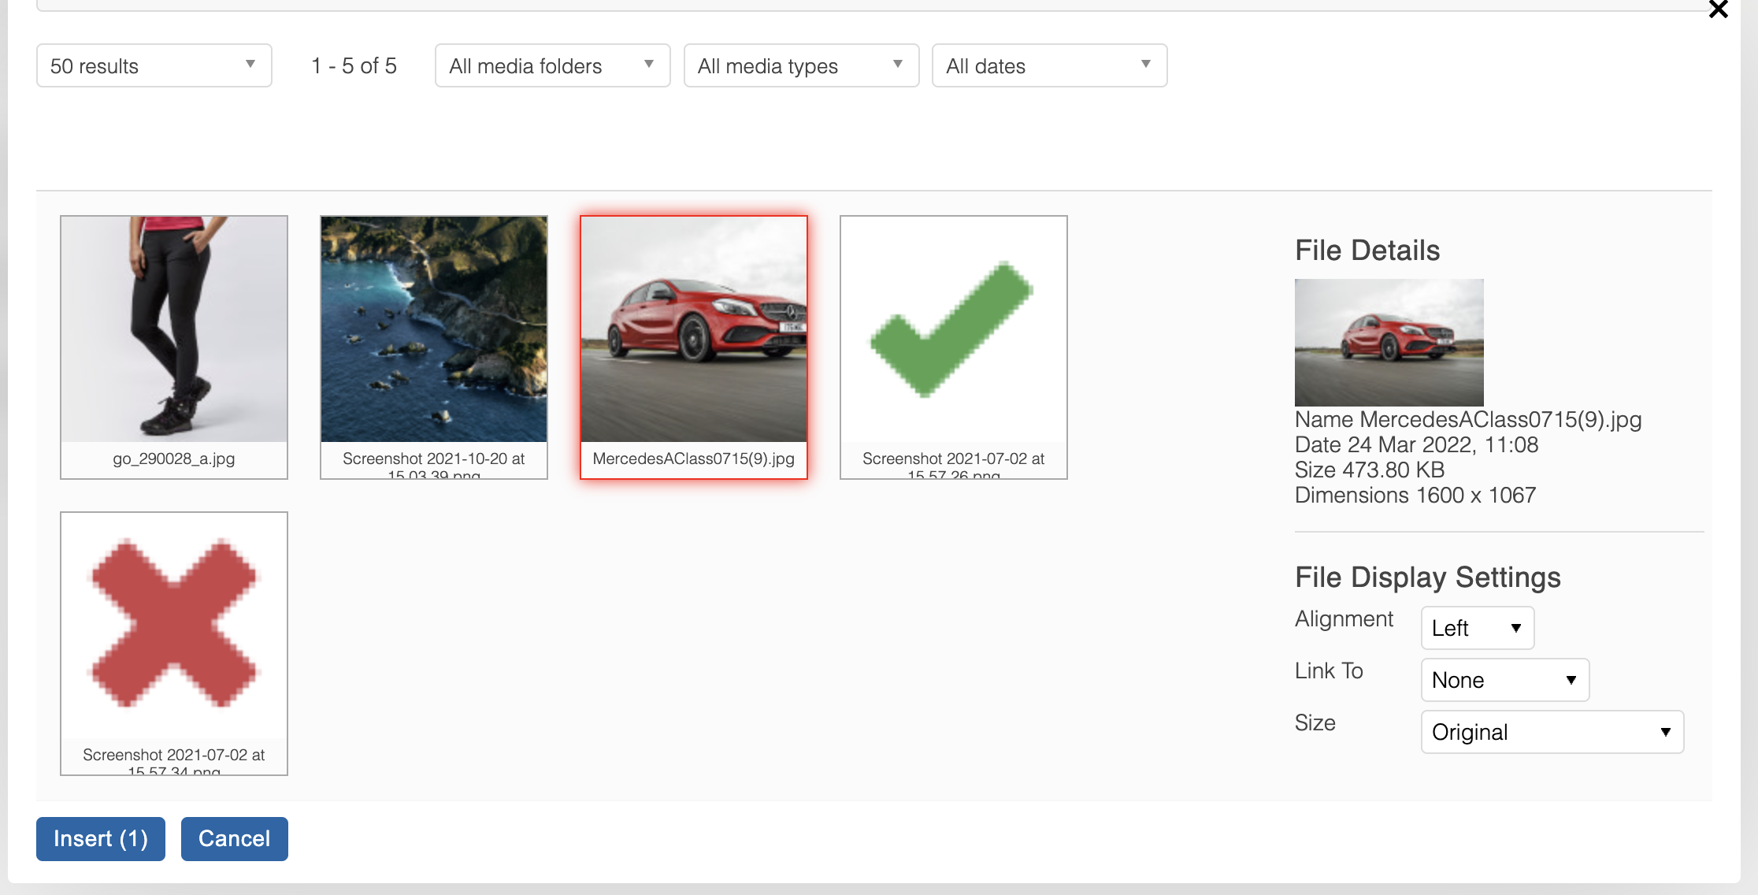The image size is (1758, 895).
Task: Change Alignment dropdown set to Left
Action: click(1477, 628)
